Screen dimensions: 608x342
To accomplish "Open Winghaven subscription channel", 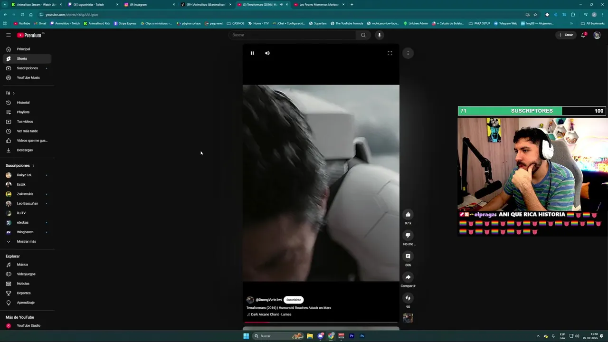I will pos(27,232).
